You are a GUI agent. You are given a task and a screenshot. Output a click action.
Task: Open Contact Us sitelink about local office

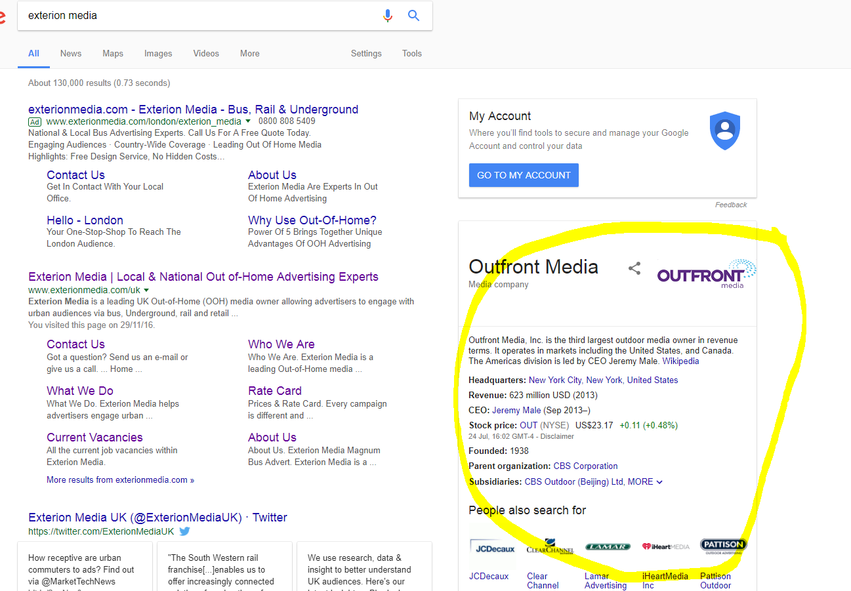[x=75, y=175]
